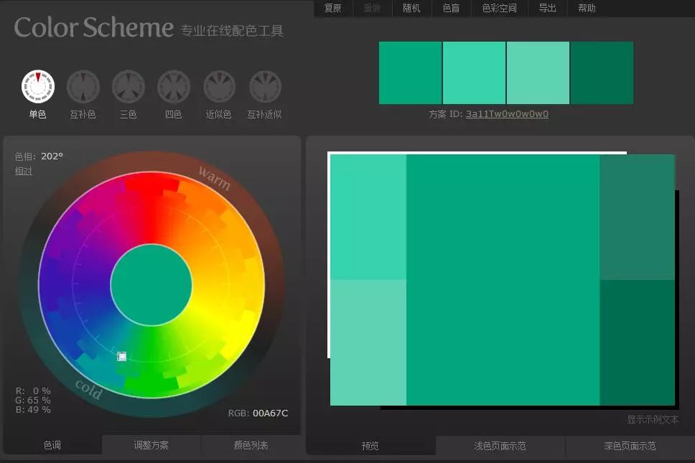Click the fourth dark green palette swatch
Viewport: 695px width, 463px height.
[602, 73]
